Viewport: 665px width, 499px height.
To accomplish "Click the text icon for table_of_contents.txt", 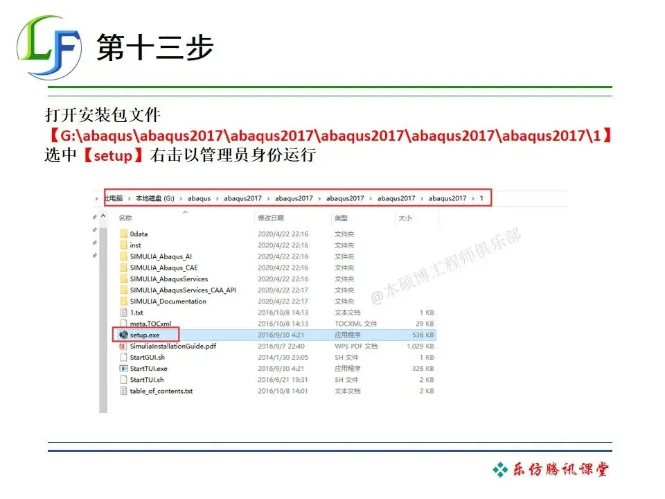I will coord(123,391).
